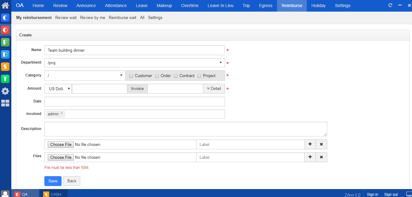The image size is (412, 197).
Task: Select the Reimburse wait sub-tab
Action: 122,18
